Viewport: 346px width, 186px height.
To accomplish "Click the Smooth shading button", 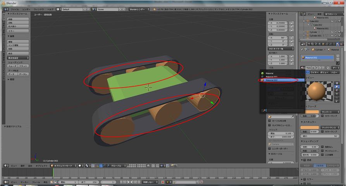I will [13, 66].
